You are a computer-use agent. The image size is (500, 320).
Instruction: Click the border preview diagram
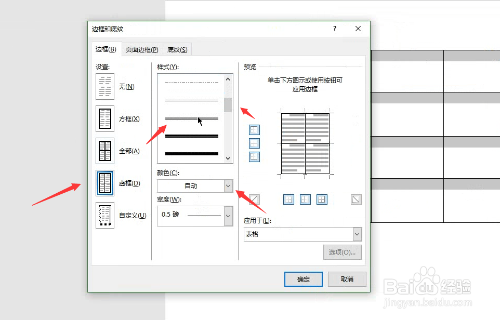point(305,143)
